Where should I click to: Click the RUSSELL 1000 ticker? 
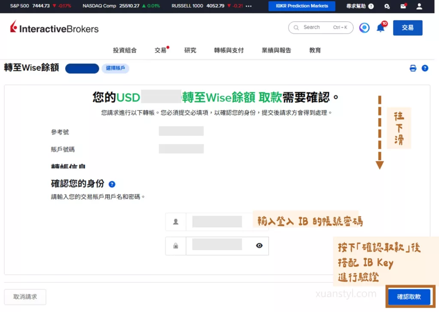(x=207, y=6)
